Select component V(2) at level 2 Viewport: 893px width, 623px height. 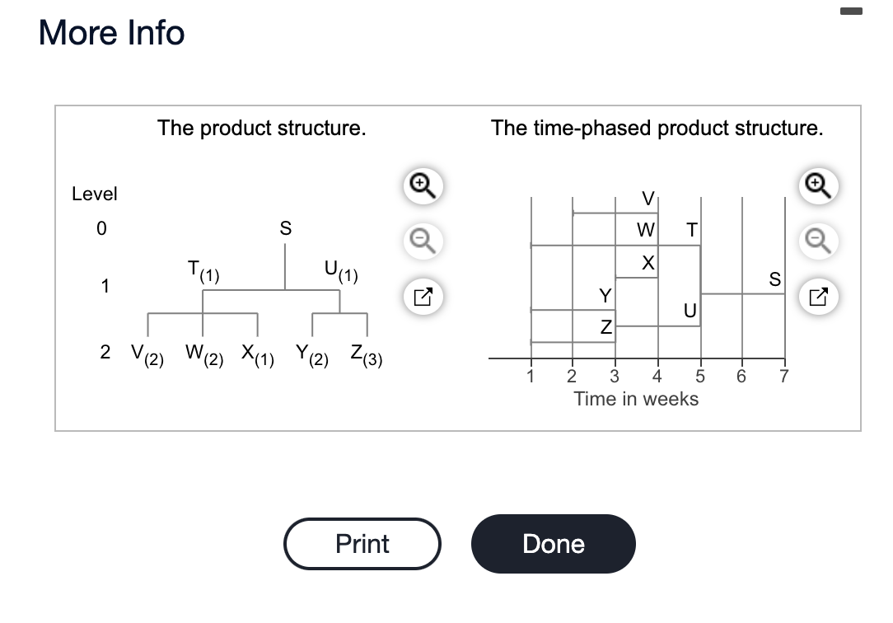click(147, 355)
